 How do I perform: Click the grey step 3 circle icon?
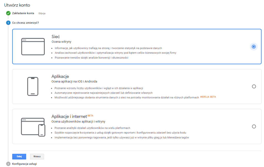[x=8, y=164]
